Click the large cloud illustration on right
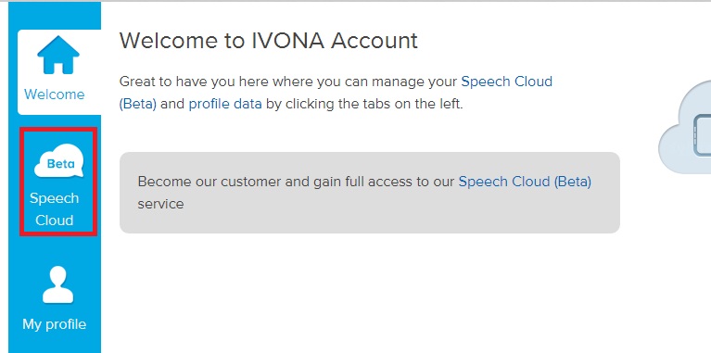711x353 pixels. [x=685, y=127]
